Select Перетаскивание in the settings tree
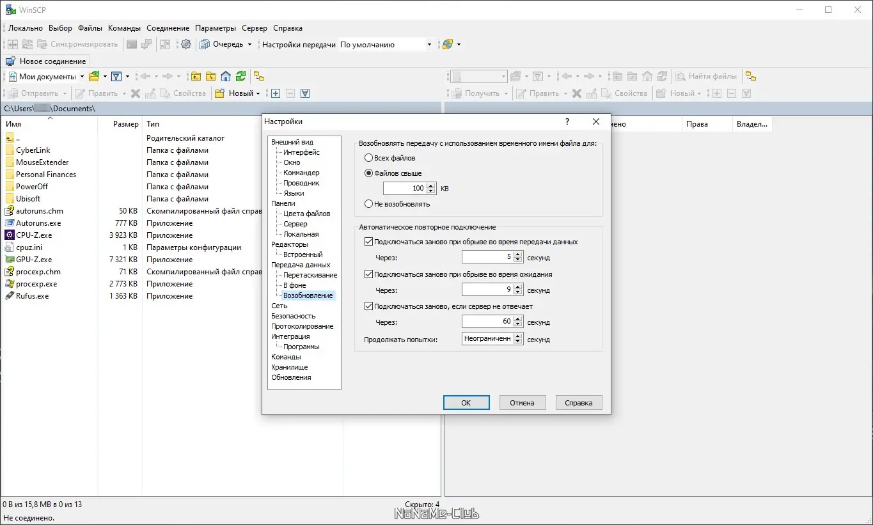 310,275
